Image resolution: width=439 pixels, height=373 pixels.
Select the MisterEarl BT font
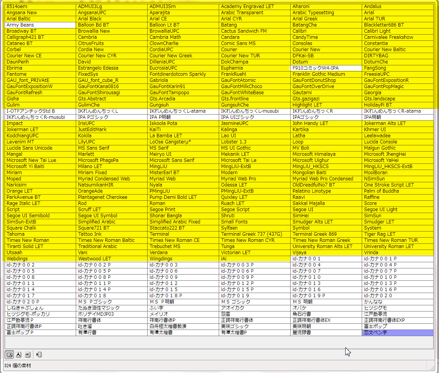click(183, 173)
